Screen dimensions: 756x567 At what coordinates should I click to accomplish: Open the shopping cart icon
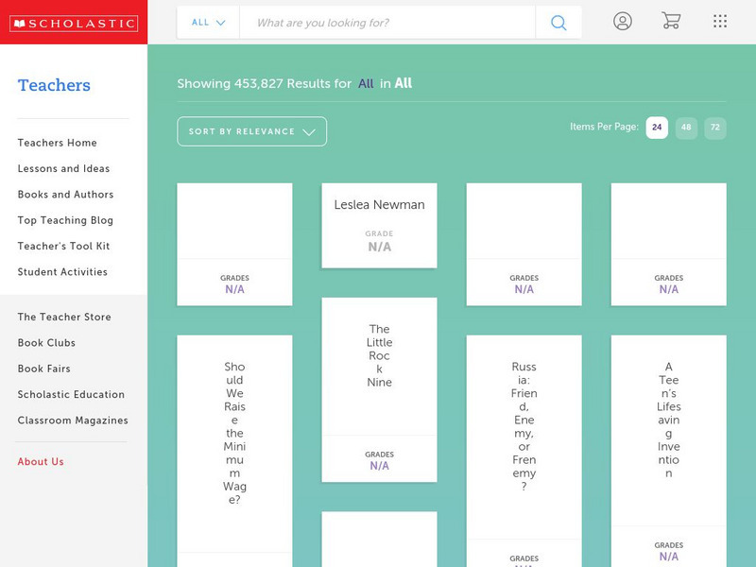point(671,21)
